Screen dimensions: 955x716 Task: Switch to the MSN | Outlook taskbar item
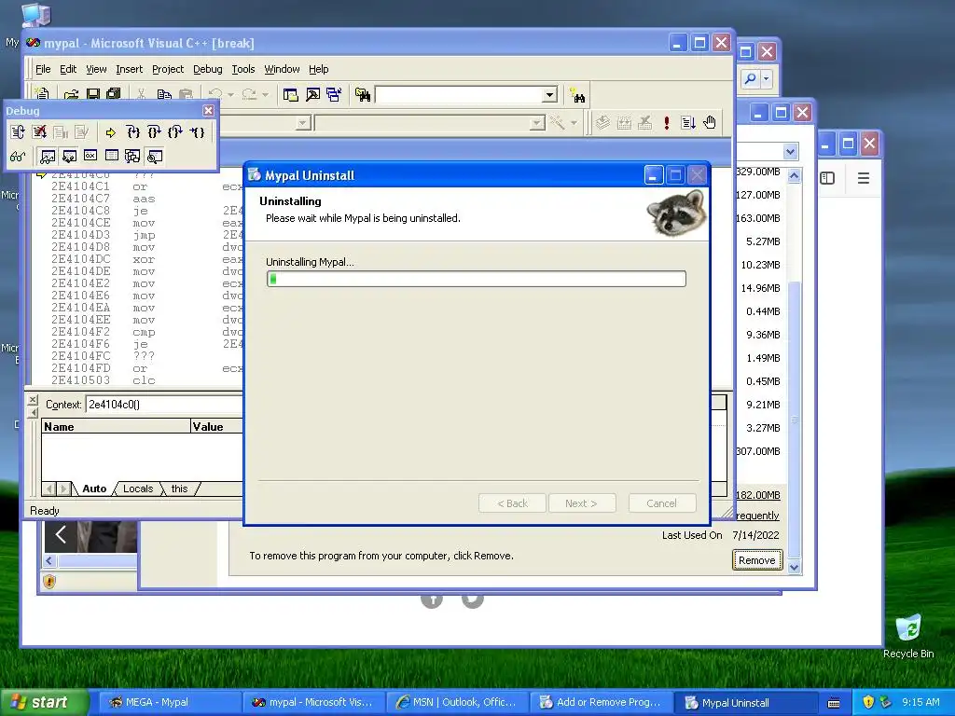point(457,702)
